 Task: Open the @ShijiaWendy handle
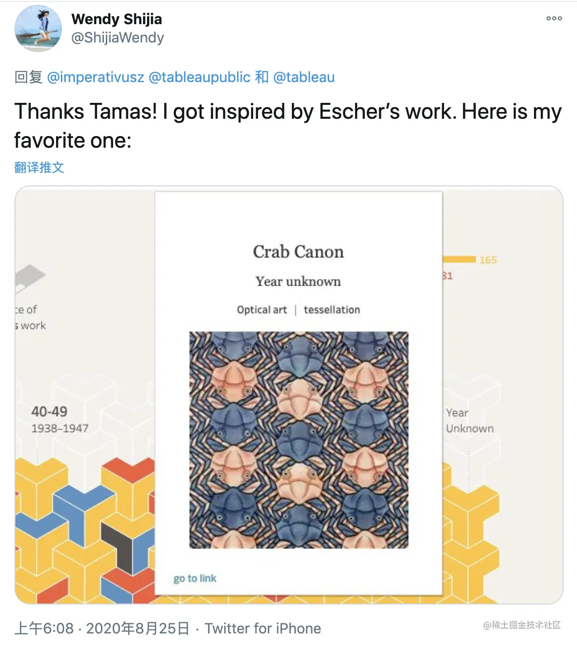coord(117,38)
